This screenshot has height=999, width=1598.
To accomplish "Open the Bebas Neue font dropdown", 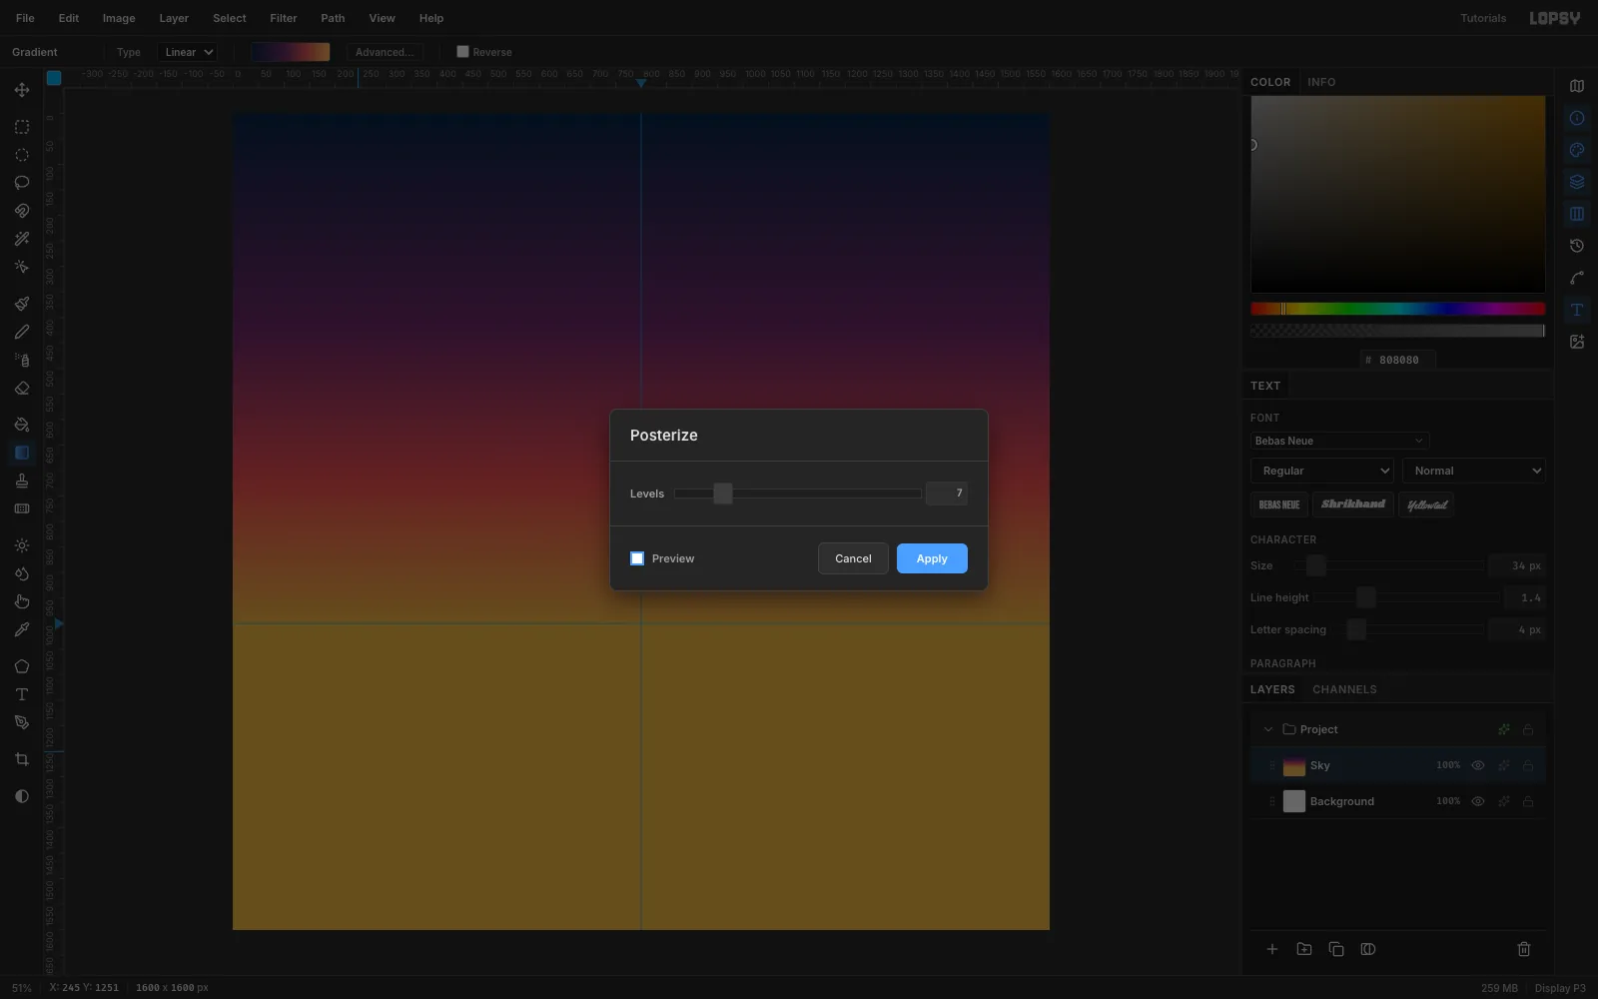I will tap(1339, 441).
